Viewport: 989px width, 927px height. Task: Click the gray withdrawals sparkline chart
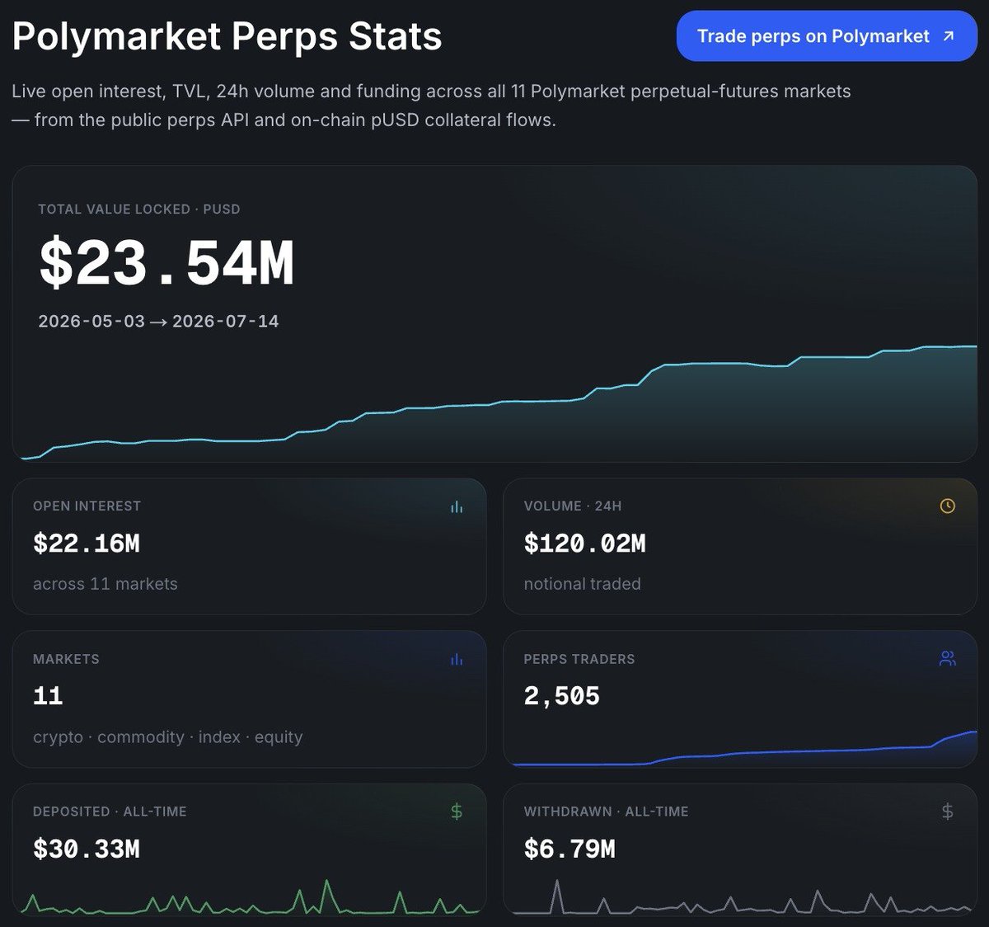point(743,897)
